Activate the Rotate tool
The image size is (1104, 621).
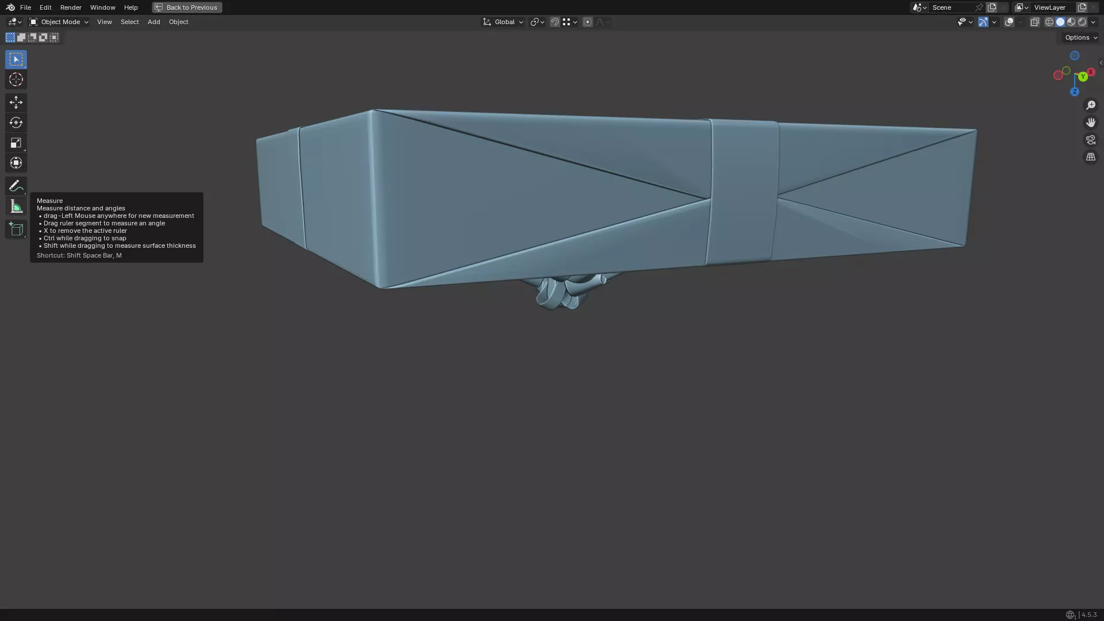pos(16,122)
